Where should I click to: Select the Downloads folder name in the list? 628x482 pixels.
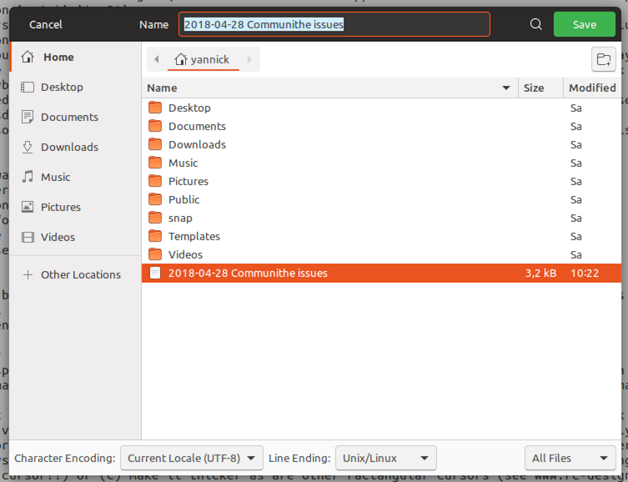[197, 144]
